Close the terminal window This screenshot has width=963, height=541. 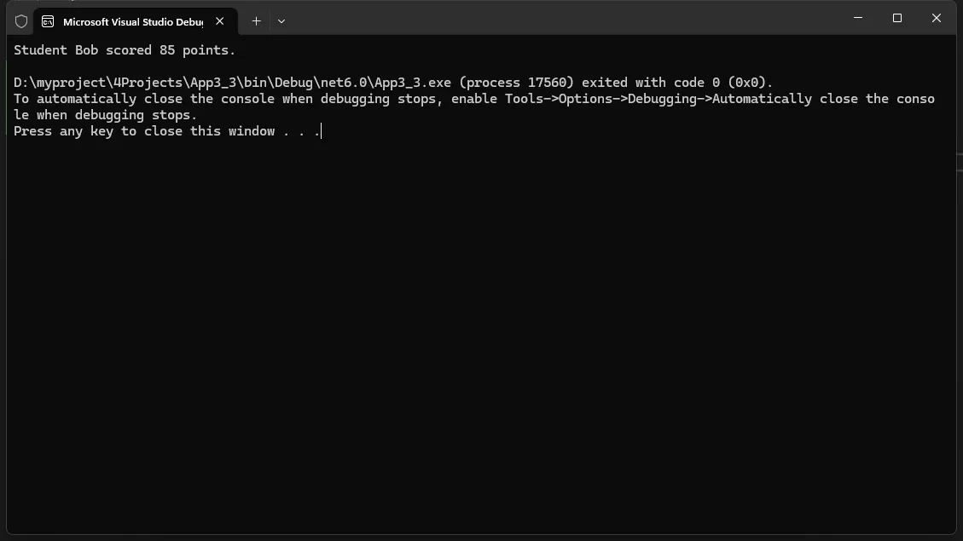pyautogui.click(x=937, y=18)
